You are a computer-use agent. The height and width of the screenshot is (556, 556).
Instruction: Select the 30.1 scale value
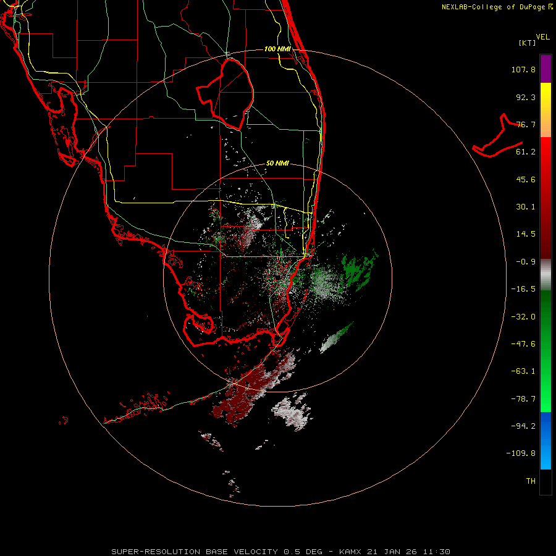tap(526, 207)
